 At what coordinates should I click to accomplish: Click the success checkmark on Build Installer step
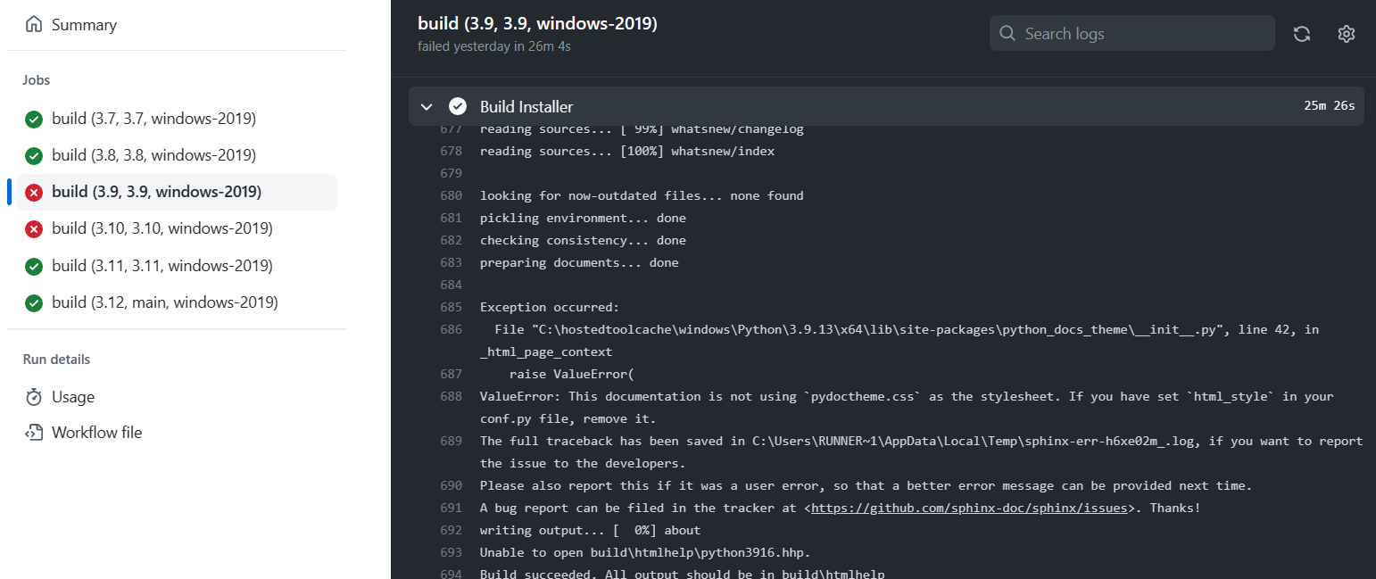click(457, 105)
